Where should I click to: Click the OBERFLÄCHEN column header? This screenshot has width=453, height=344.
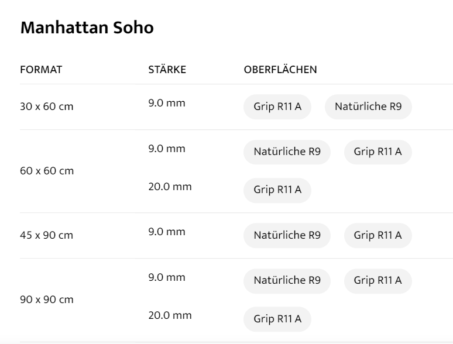coord(280,70)
